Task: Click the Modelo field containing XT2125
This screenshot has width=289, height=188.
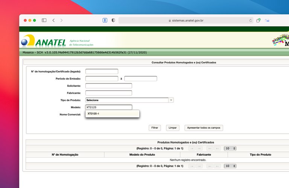Action: click(x=109, y=108)
